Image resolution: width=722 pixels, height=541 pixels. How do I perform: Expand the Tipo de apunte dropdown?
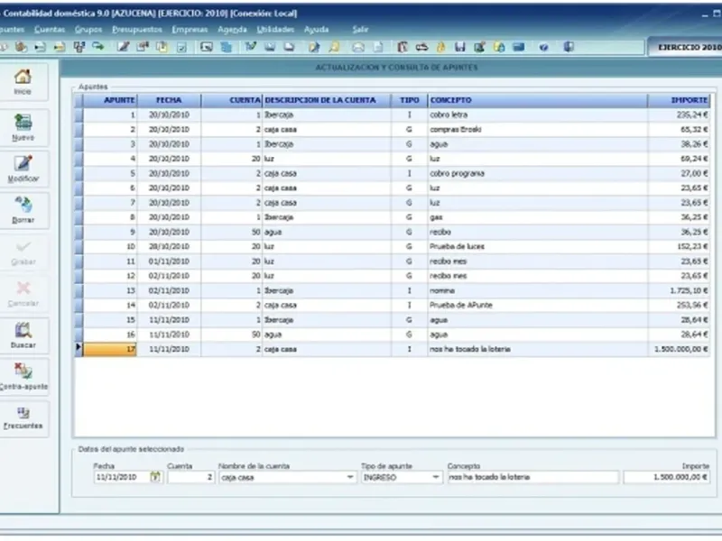[x=435, y=477]
